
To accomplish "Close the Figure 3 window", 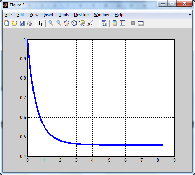I will [x=185, y=4].
